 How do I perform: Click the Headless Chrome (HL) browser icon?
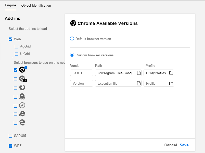pyautogui.click(x=22, y=79)
